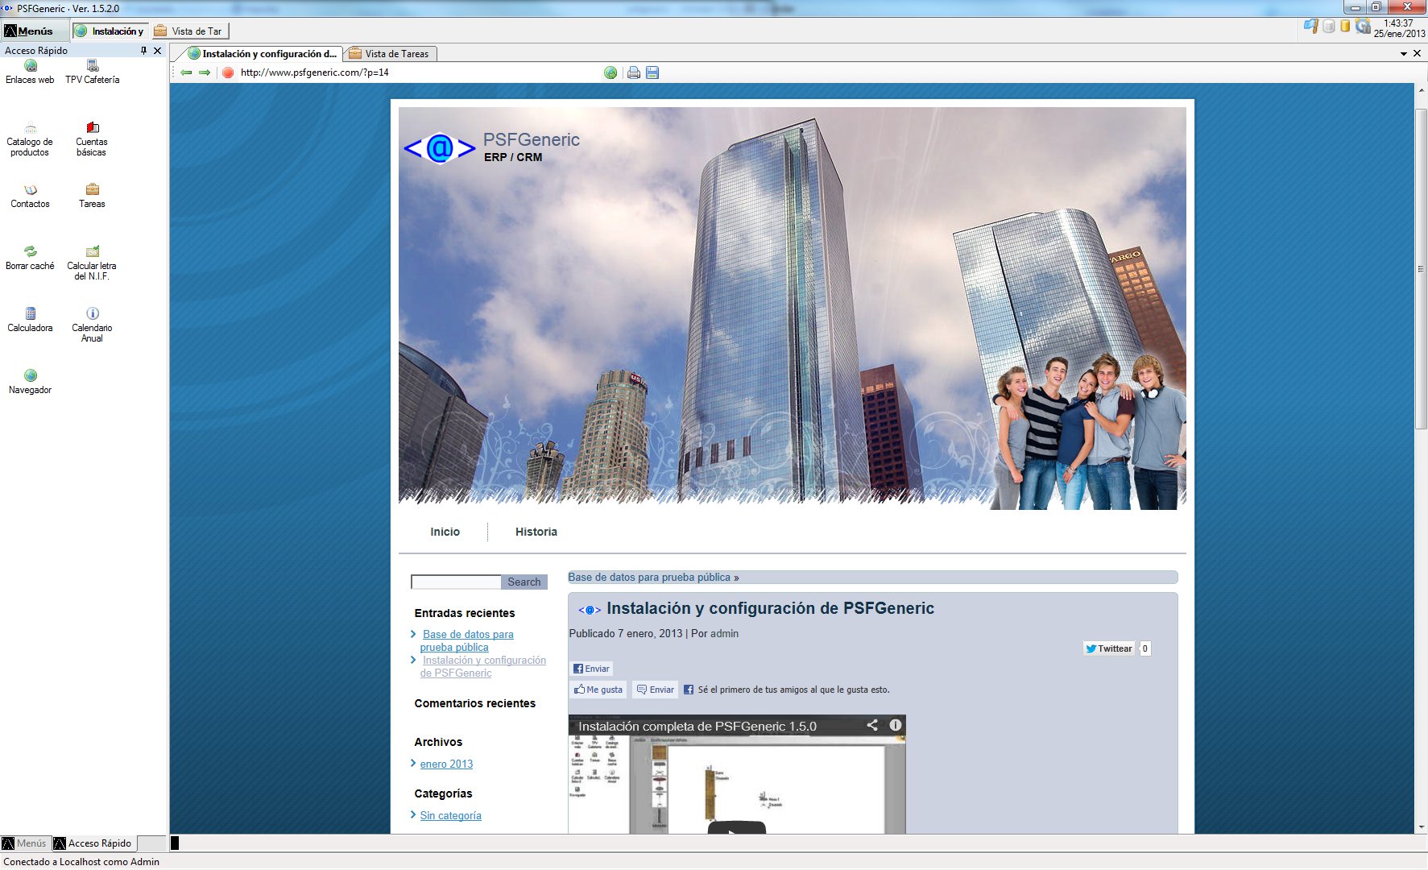Open Cuentas básicas shortcut
The width and height of the screenshot is (1428, 870).
[x=92, y=139]
